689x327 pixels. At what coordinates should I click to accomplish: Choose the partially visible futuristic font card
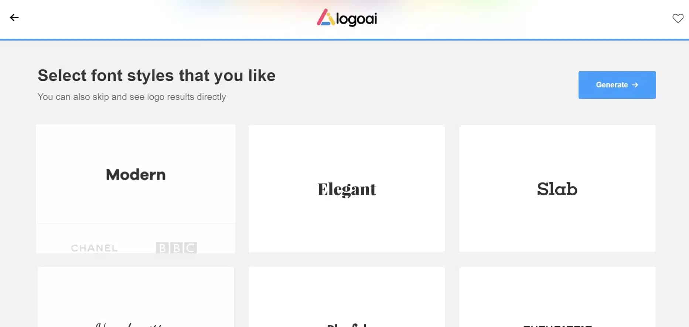[557, 297]
